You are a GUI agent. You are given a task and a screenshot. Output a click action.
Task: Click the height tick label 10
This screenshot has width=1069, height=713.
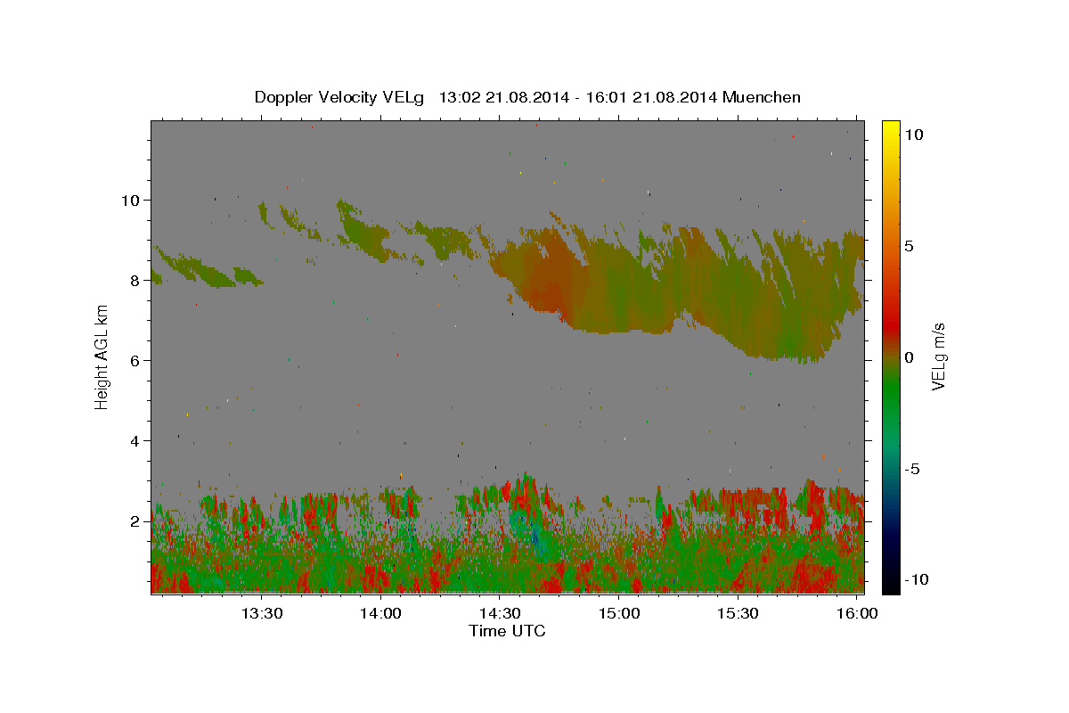pyautogui.click(x=130, y=200)
